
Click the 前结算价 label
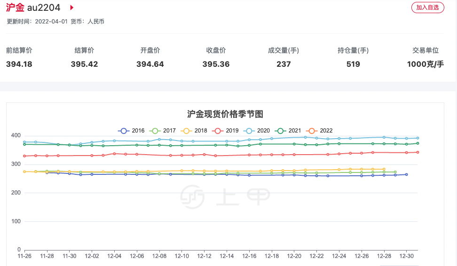(19, 50)
